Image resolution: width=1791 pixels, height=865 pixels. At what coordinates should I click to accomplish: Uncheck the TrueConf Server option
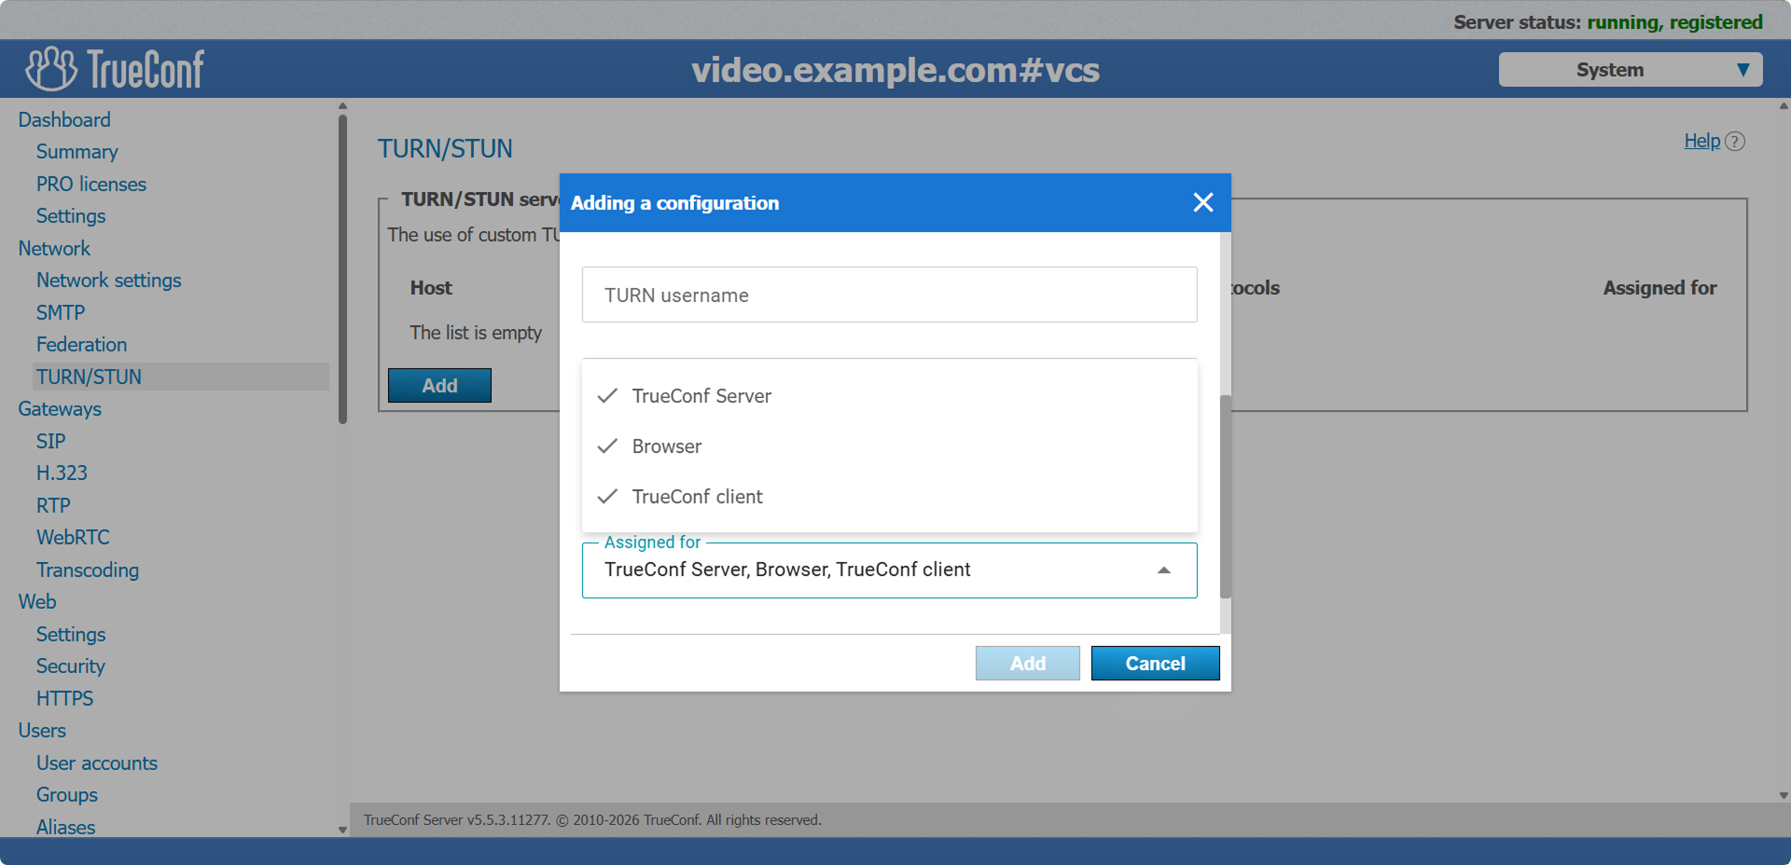click(701, 396)
